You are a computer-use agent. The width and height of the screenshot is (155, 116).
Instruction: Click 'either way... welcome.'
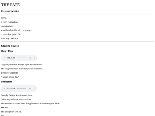click(10, 38)
